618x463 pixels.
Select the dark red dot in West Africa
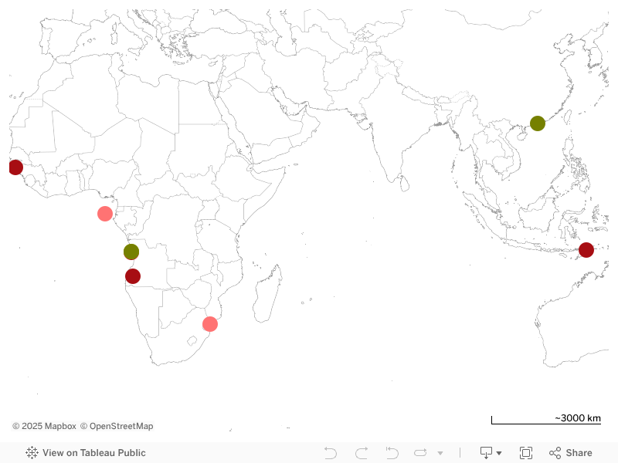point(15,167)
